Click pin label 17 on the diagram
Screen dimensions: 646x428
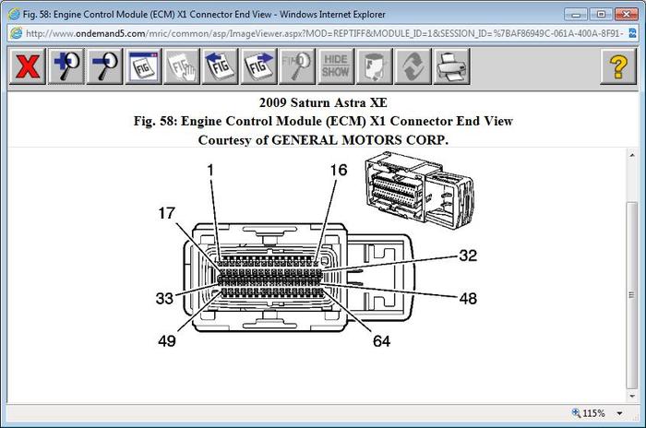(x=166, y=213)
